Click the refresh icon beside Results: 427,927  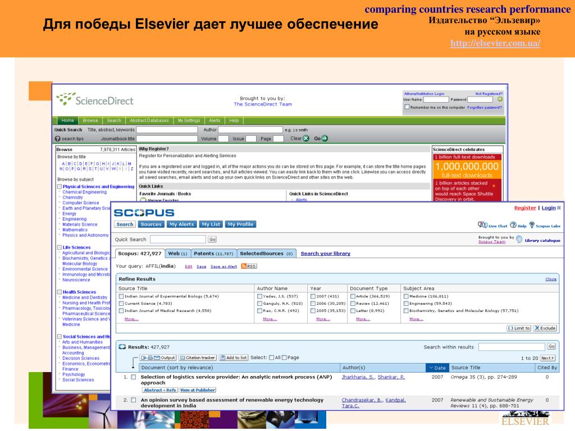(122, 347)
